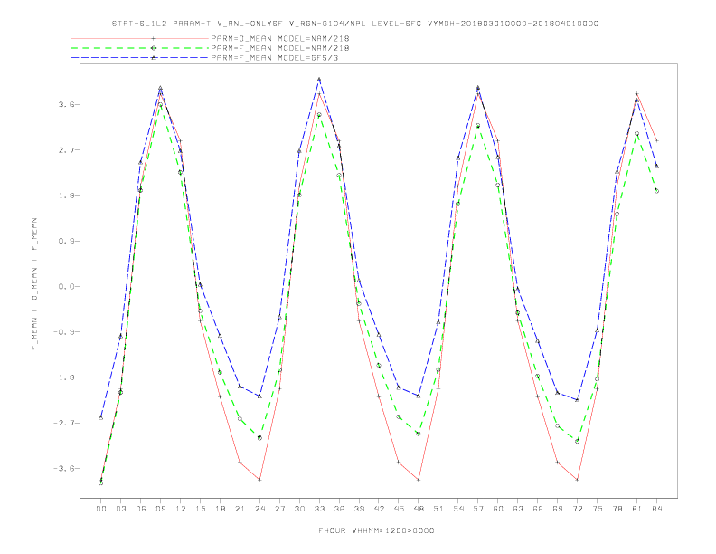Select legend label PARM=F_MEAN MODEL=GFS/3

pyautogui.click(x=275, y=58)
